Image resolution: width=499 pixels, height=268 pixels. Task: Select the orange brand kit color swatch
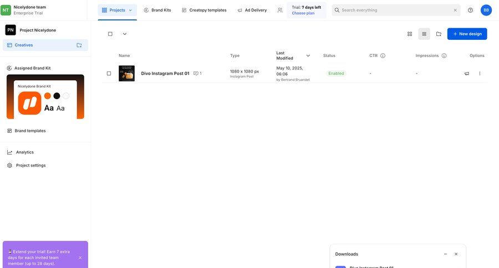(47, 96)
